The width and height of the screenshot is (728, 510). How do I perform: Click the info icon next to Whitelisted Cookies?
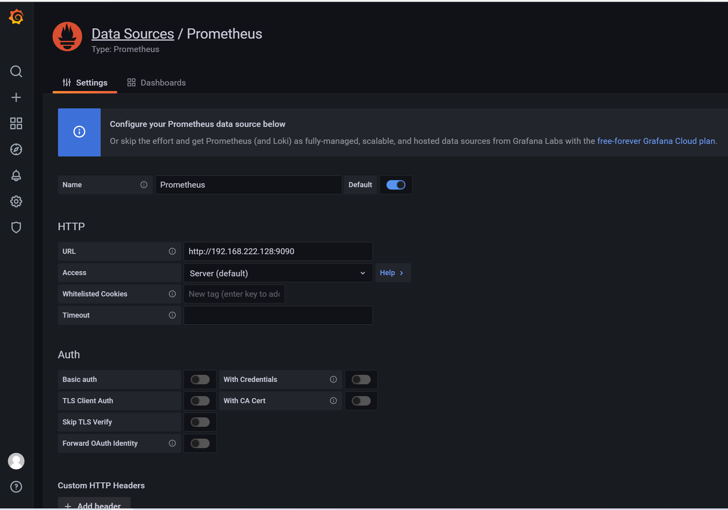(173, 294)
